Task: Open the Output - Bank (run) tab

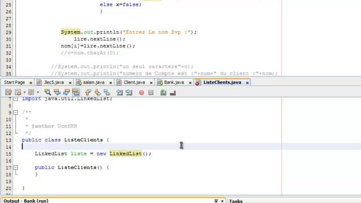Action: pyautogui.click(x=26, y=201)
